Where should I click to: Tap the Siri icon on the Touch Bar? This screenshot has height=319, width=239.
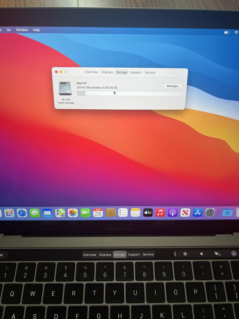pyautogui.click(x=234, y=253)
